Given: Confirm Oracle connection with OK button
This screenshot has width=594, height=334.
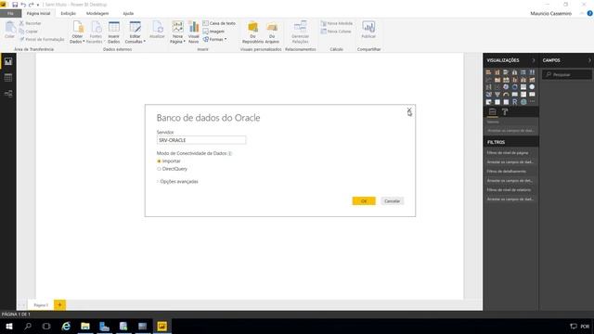Looking at the screenshot, I should (364, 201).
